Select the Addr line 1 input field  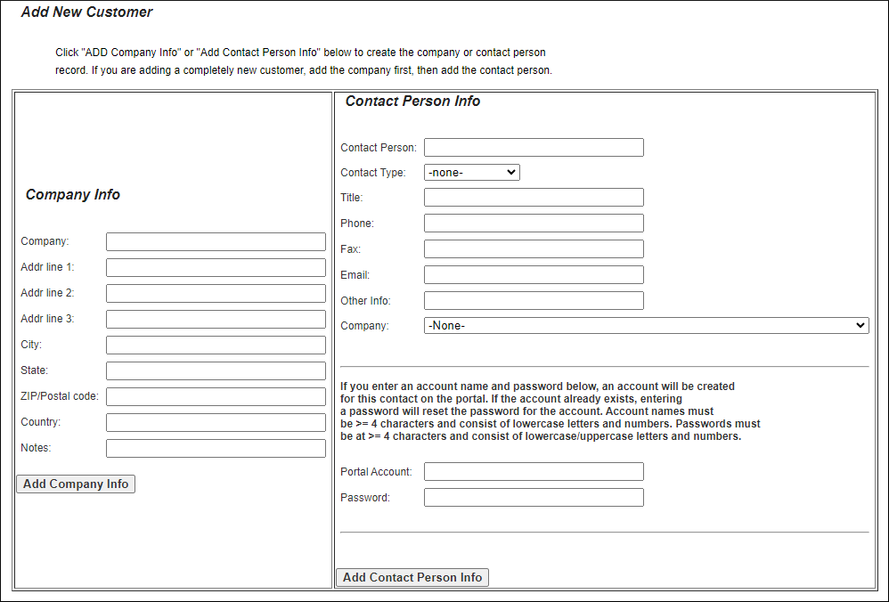click(216, 266)
